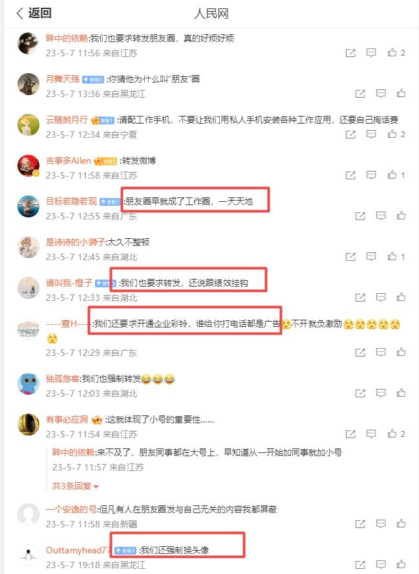This screenshot has width=419, height=574.
Task: Open reply icon on 目标若隐若现's comment
Action: [381, 215]
